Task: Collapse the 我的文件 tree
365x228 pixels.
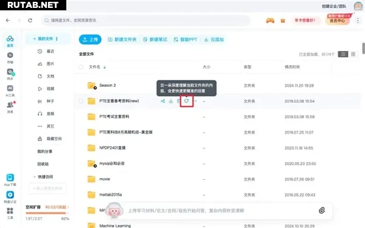Action: tap(35, 39)
